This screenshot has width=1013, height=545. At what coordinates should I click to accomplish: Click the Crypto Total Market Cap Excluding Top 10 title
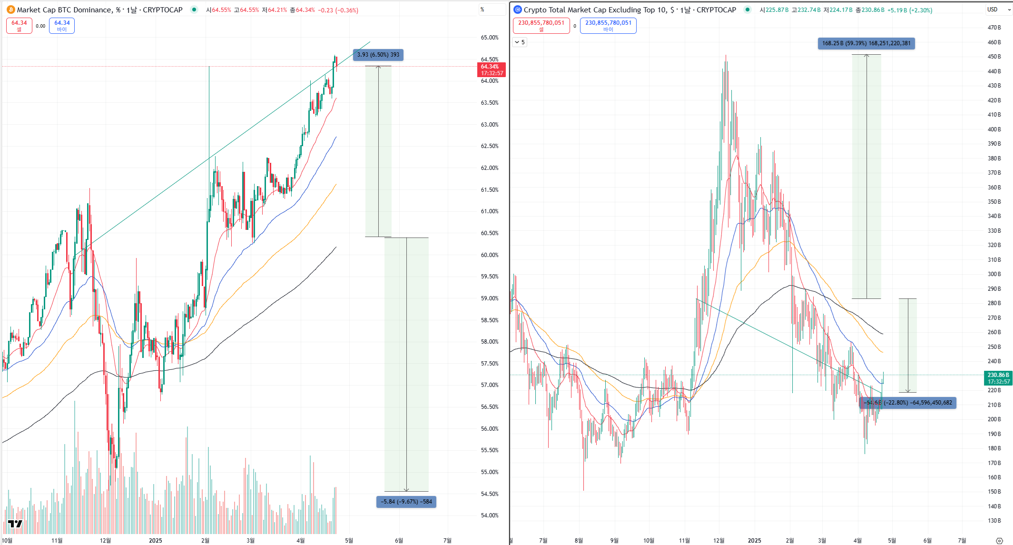click(x=595, y=10)
